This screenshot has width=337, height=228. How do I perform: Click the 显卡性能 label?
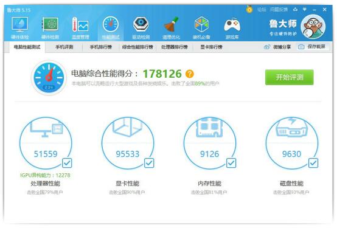(128, 184)
